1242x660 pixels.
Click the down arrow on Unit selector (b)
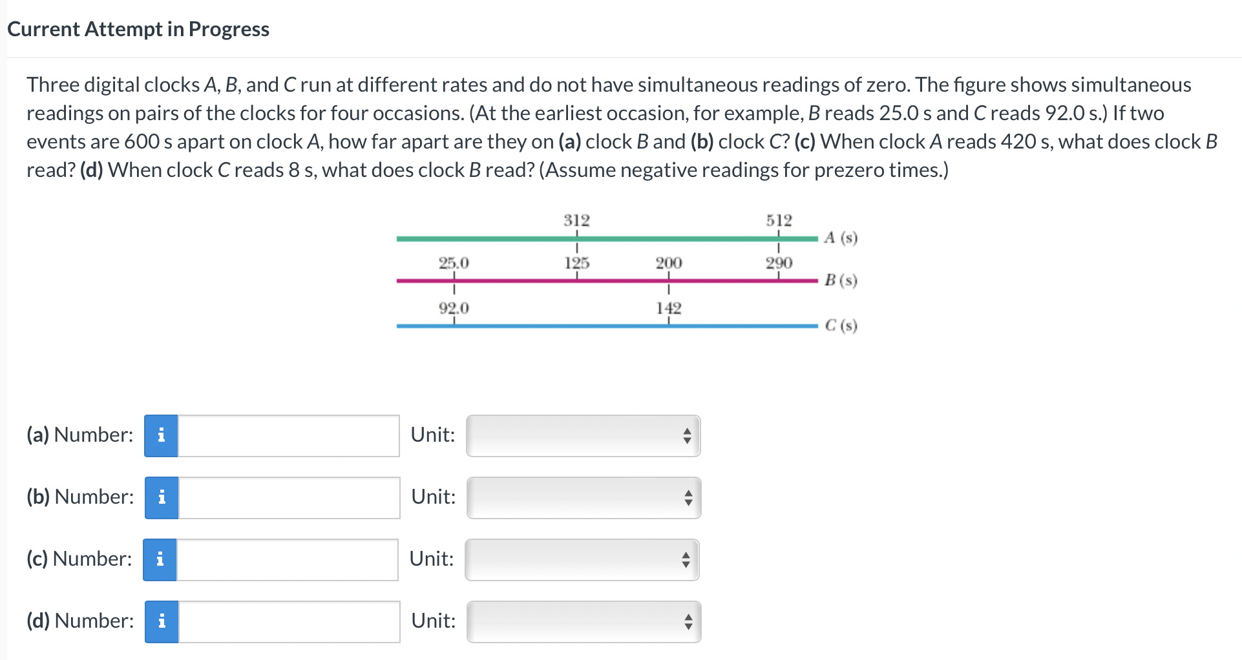(x=687, y=503)
